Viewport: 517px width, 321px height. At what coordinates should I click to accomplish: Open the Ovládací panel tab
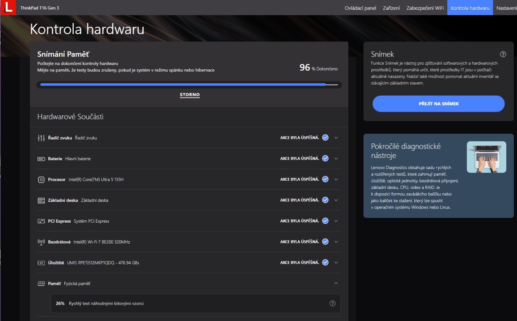click(x=360, y=8)
